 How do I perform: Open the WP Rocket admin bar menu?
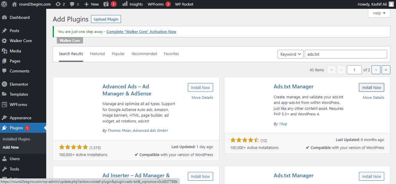tap(184, 4)
